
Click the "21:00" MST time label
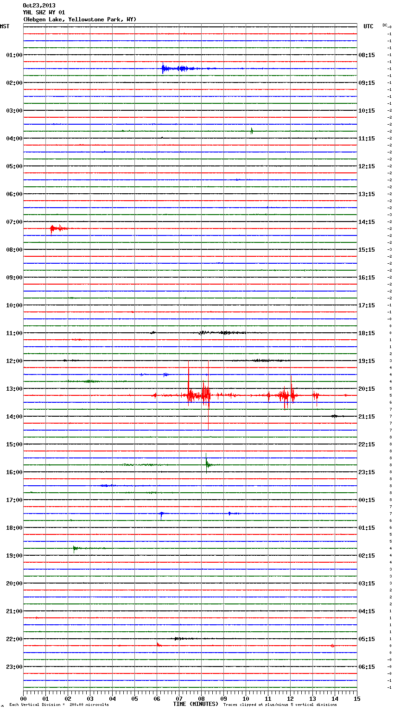[x=14, y=611]
